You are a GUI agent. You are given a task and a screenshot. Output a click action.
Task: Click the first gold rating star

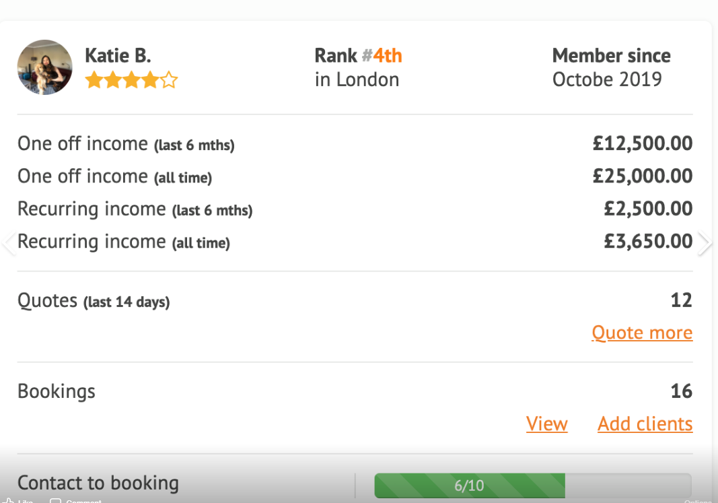coord(94,79)
